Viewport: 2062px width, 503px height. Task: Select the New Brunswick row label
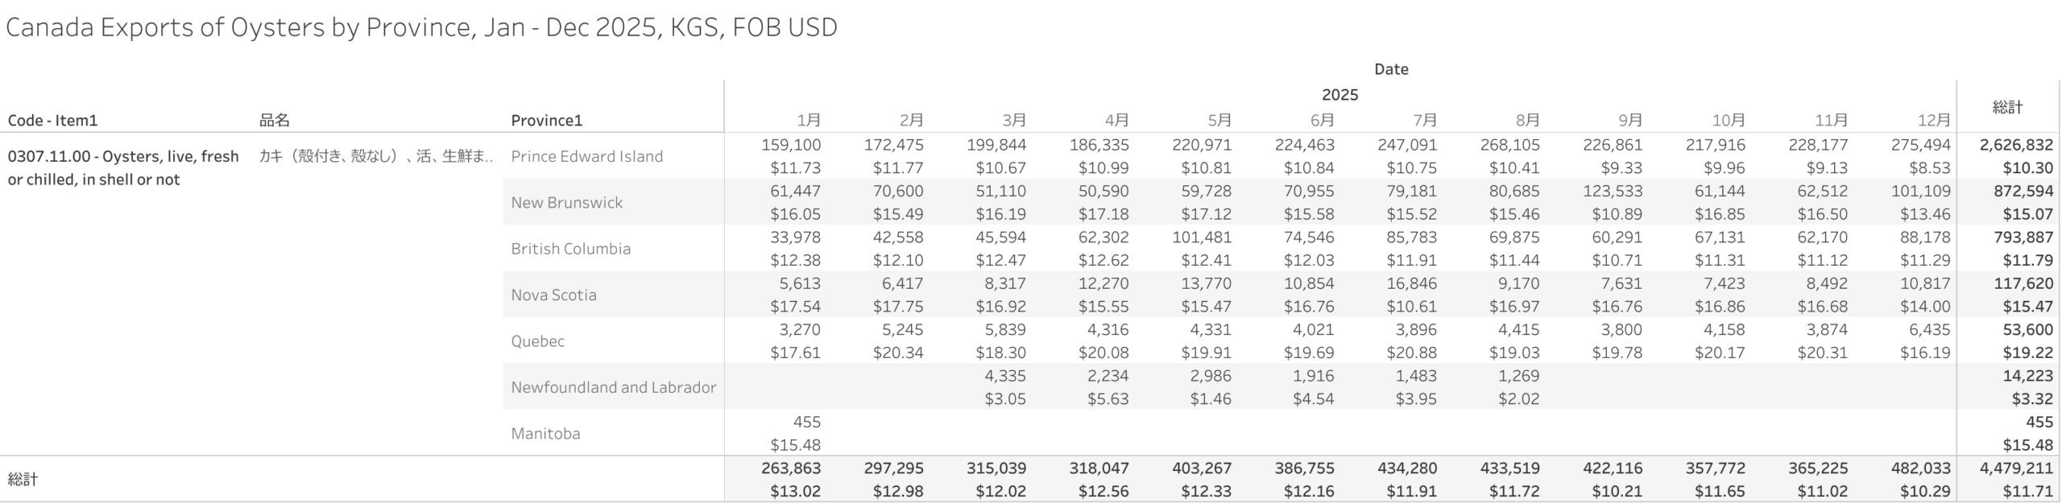566,203
